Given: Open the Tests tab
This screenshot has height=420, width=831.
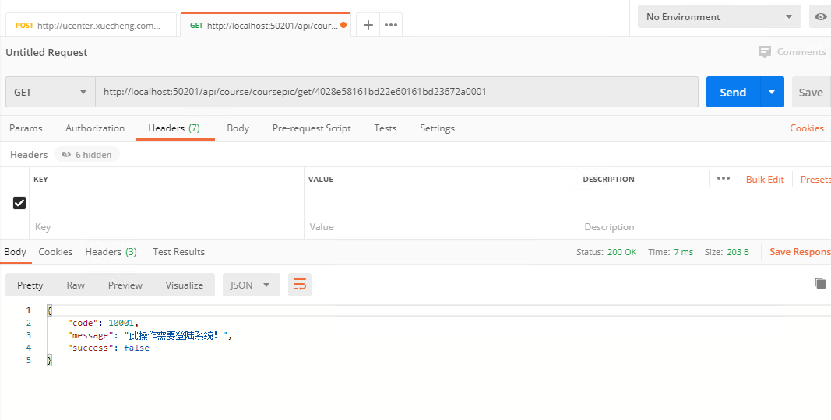Looking at the screenshot, I should [386, 128].
